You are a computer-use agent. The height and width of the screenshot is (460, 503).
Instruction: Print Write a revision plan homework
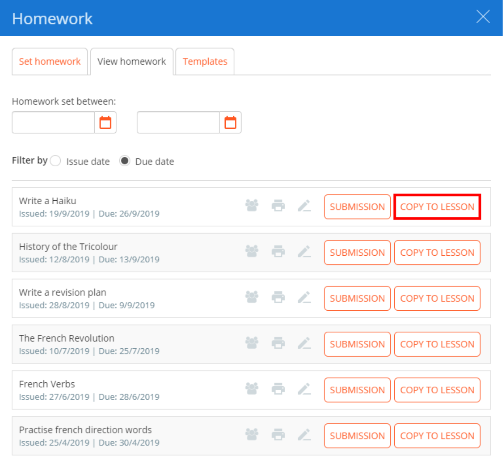278,297
